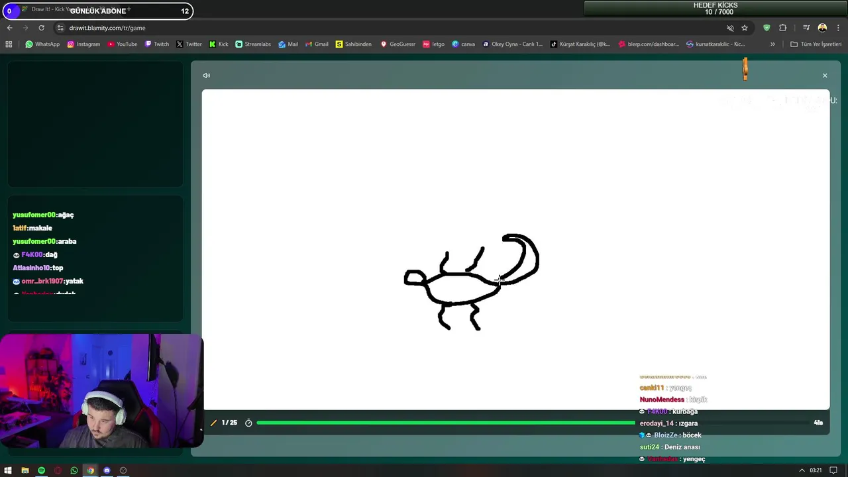Switch to Chrome in taskbar

[90, 470]
